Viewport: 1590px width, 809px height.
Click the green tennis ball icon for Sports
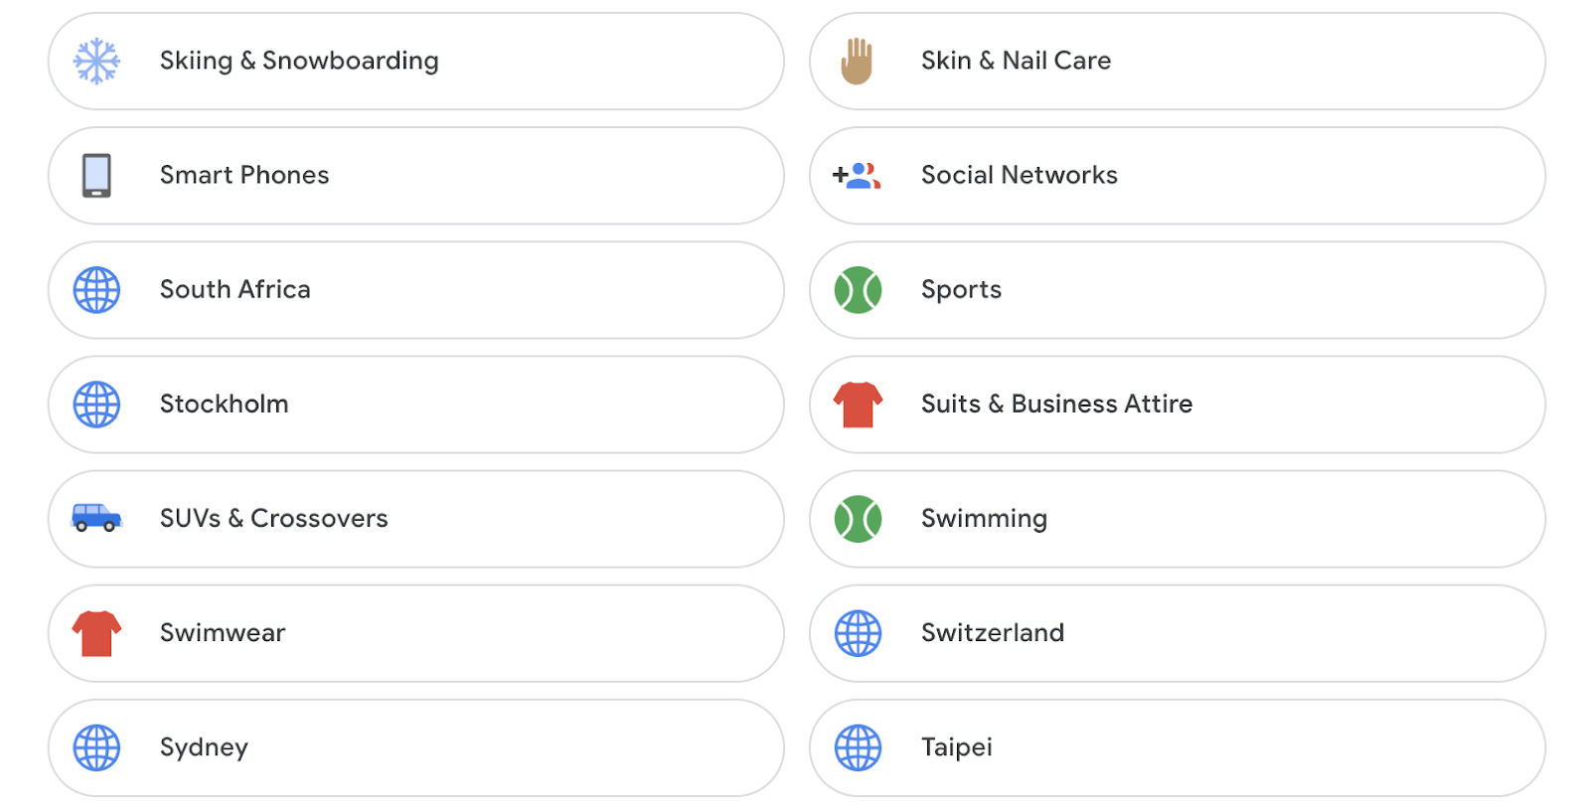tap(857, 289)
